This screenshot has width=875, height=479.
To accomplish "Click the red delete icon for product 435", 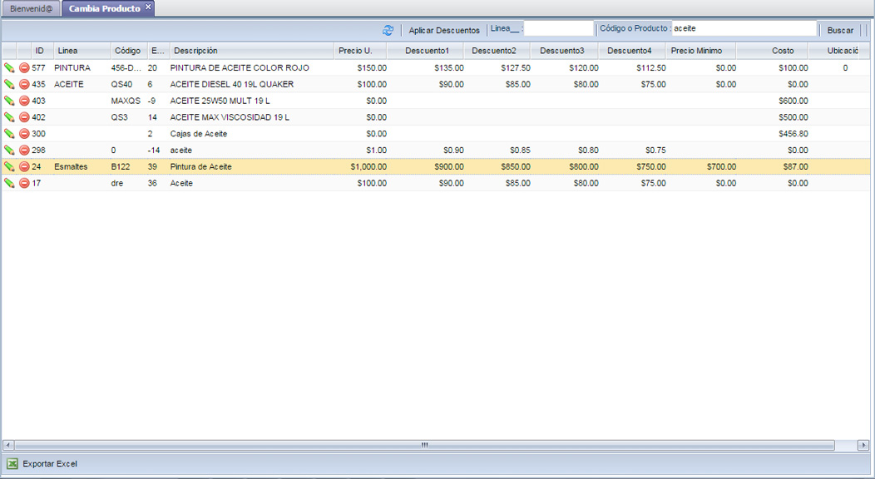I will pos(24,85).
